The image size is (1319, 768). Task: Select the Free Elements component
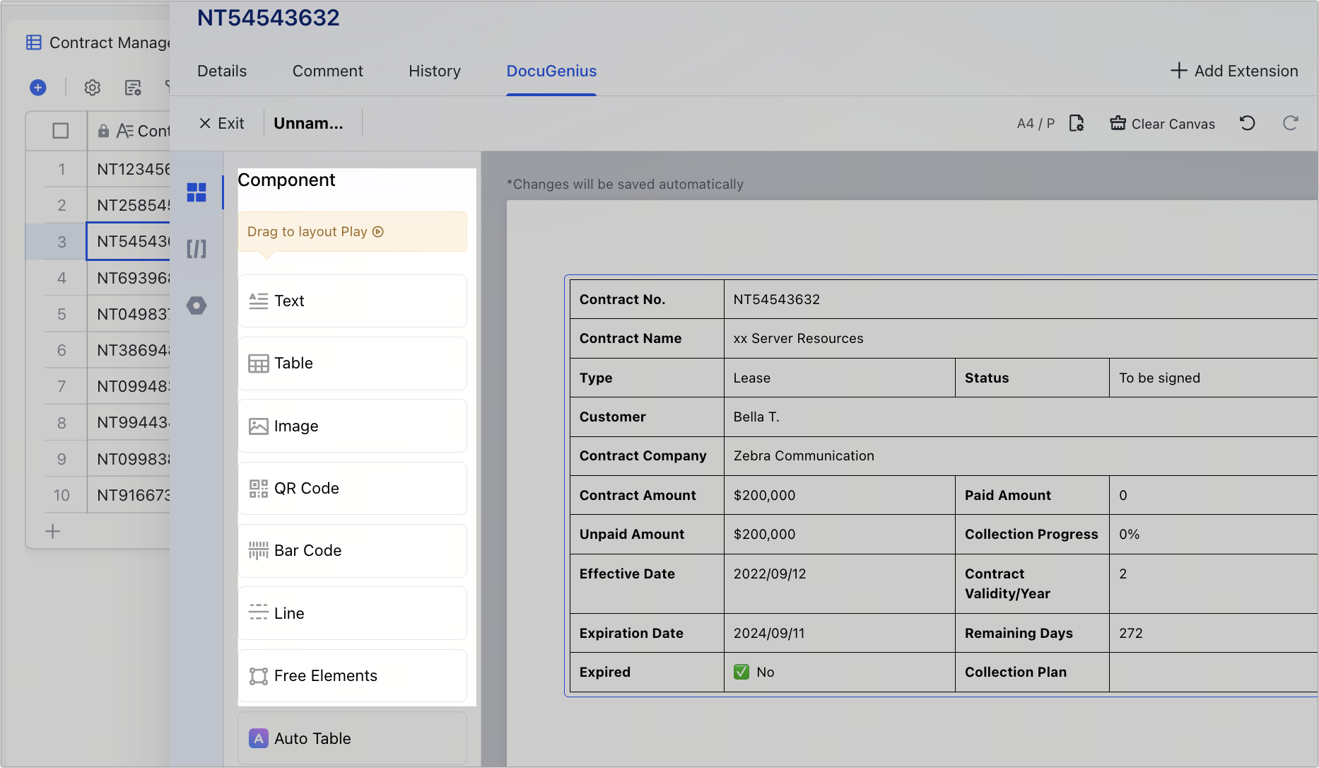(352, 675)
